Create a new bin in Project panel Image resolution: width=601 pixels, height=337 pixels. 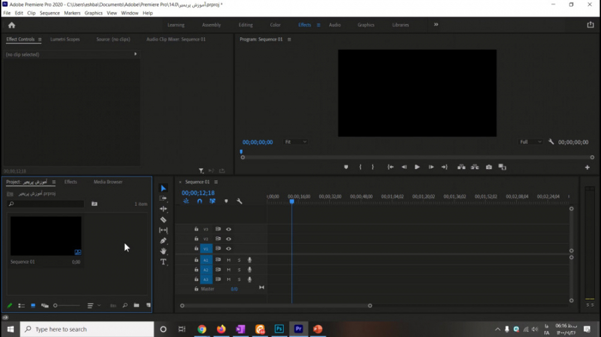[136, 306]
